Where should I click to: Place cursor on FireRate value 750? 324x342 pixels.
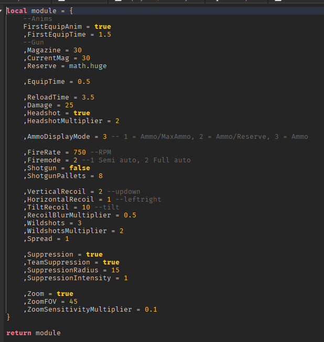80,152
